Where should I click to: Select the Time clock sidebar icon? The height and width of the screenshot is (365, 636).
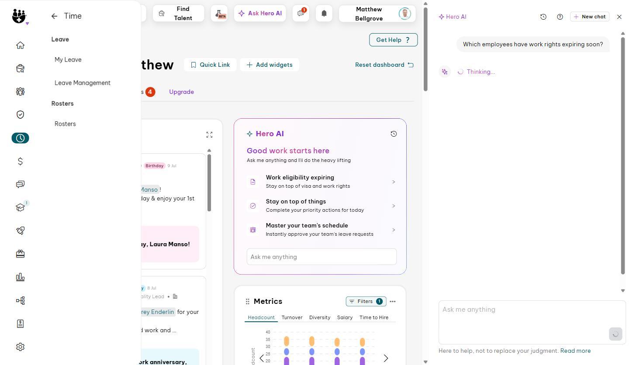[20, 138]
